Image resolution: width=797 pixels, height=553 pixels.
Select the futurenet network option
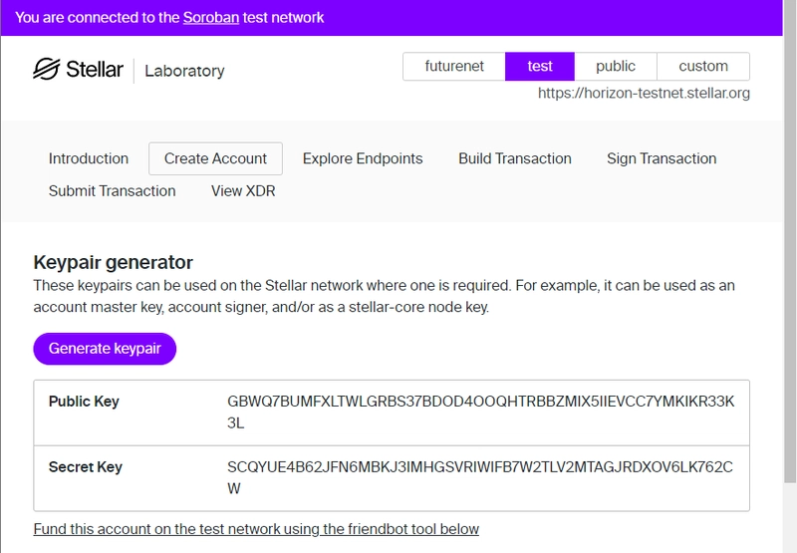(454, 67)
